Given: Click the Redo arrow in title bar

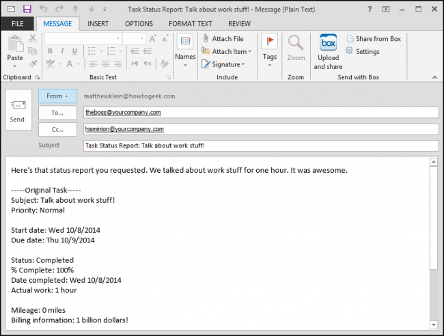Looking at the screenshot, I should click(59, 9).
